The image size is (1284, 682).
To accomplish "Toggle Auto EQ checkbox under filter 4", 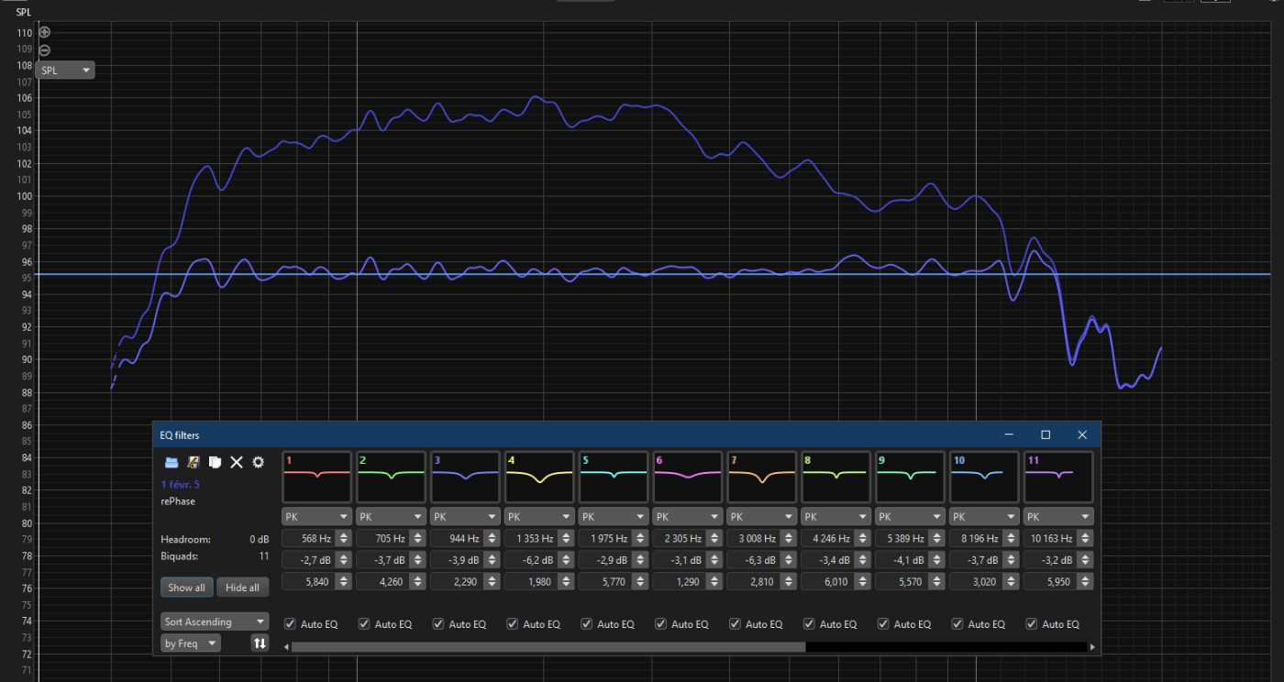I will (513, 624).
